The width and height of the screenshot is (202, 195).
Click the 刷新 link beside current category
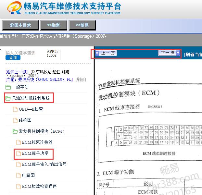click(x=81, y=79)
